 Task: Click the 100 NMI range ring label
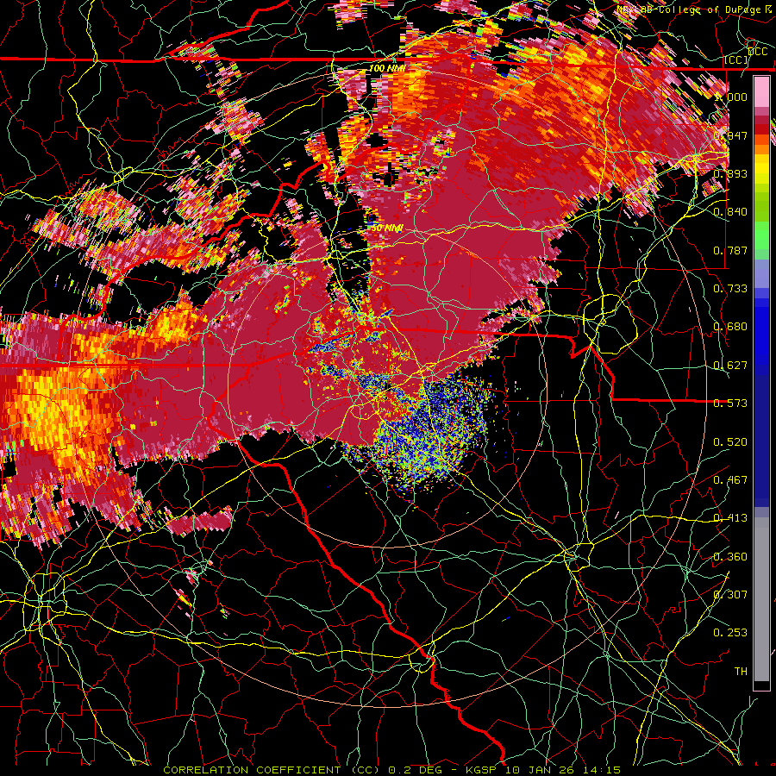[x=386, y=68]
